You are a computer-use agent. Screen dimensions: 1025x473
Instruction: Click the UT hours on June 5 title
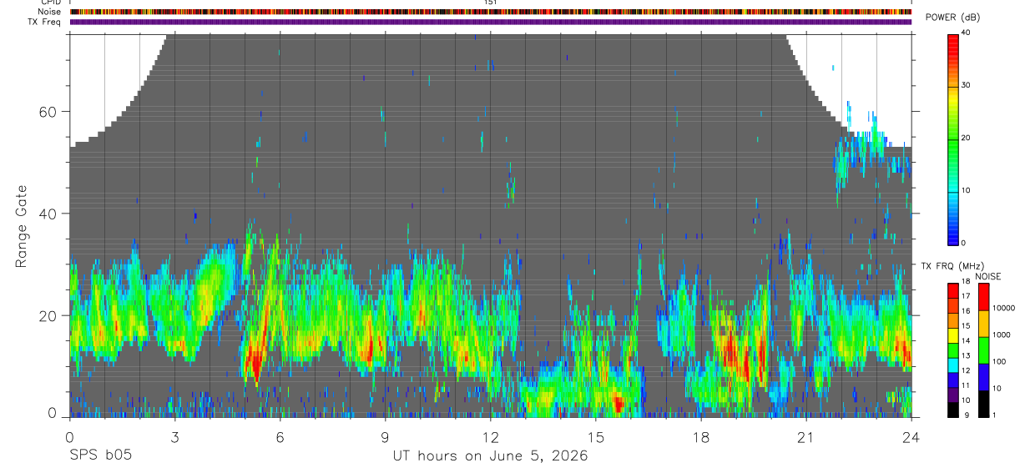[x=491, y=456]
